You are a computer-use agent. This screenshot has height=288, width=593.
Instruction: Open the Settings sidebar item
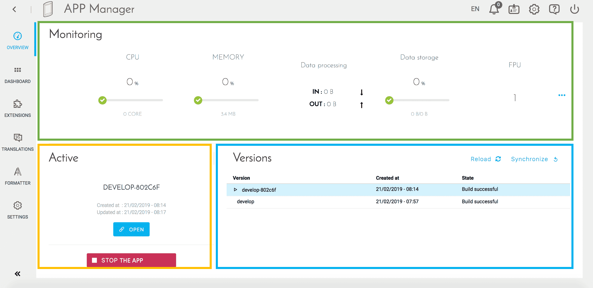point(17,210)
